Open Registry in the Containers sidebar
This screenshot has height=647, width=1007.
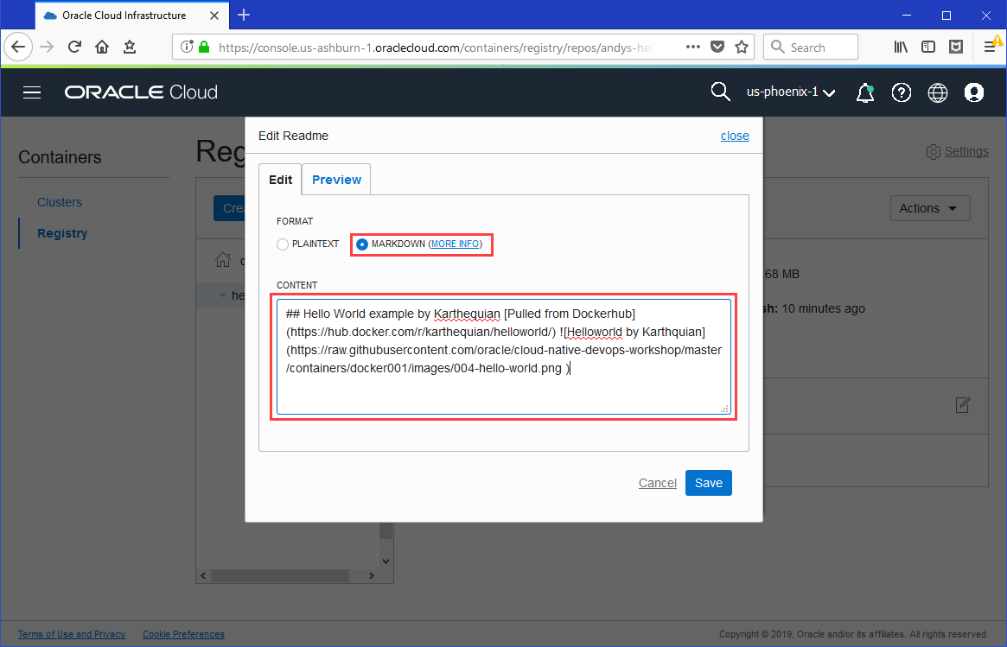click(x=62, y=233)
